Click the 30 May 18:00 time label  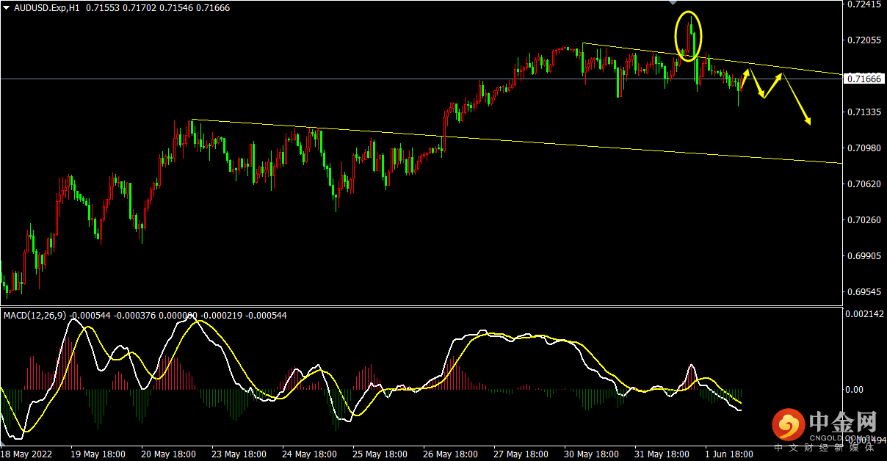pos(591,454)
